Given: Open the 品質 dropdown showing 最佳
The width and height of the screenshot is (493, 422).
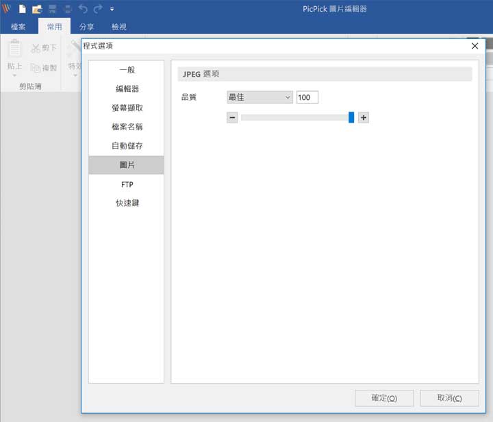Looking at the screenshot, I should [x=260, y=97].
